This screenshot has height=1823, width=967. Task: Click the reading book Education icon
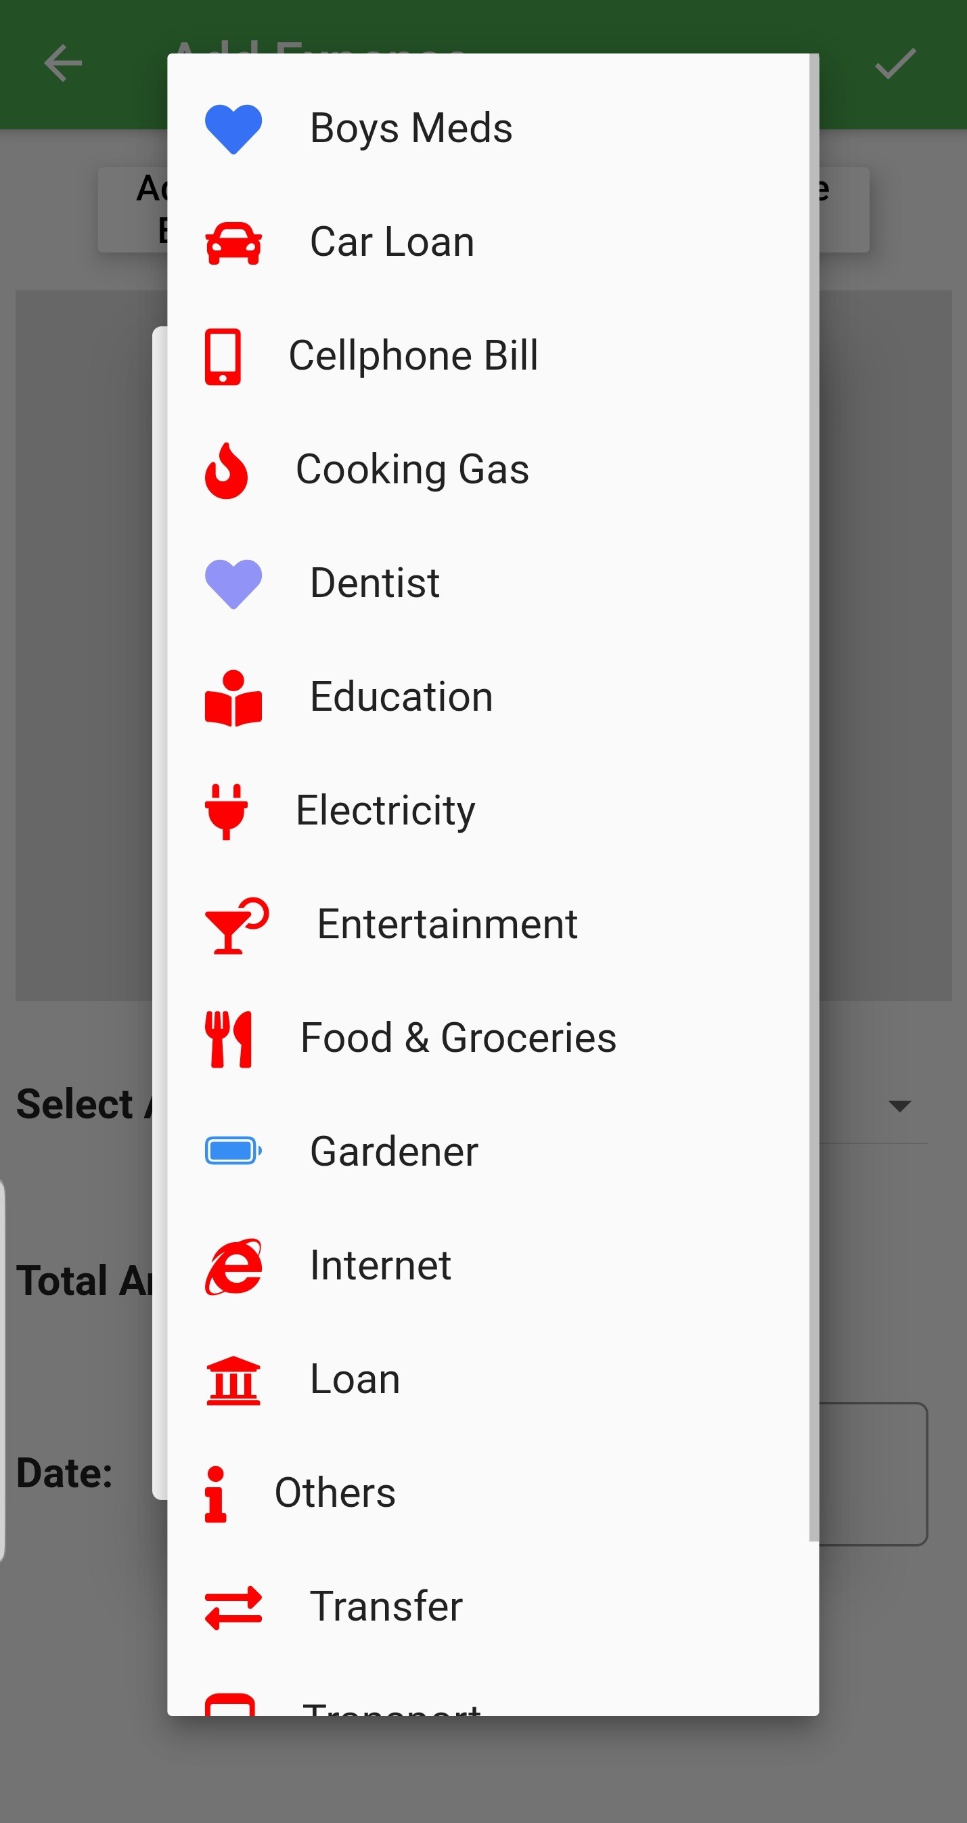[x=233, y=698]
